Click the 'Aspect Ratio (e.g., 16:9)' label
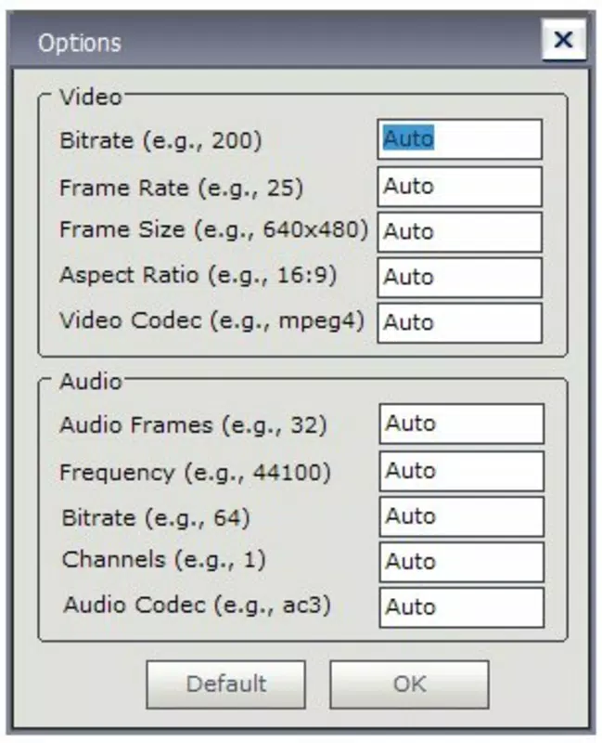This screenshot has height=743, width=602. click(199, 275)
